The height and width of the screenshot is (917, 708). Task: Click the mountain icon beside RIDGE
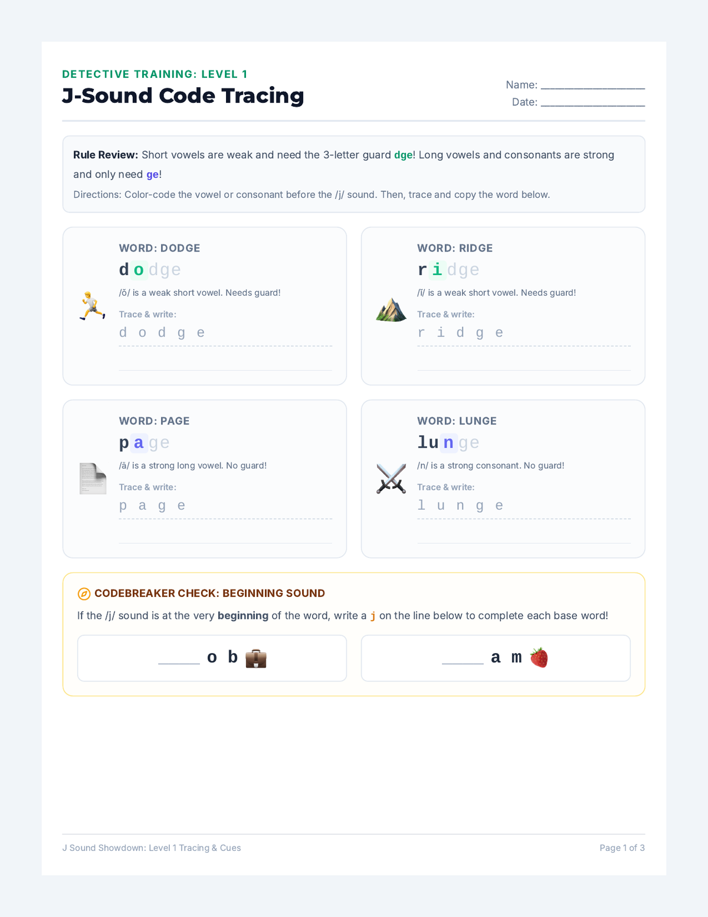[x=391, y=309]
